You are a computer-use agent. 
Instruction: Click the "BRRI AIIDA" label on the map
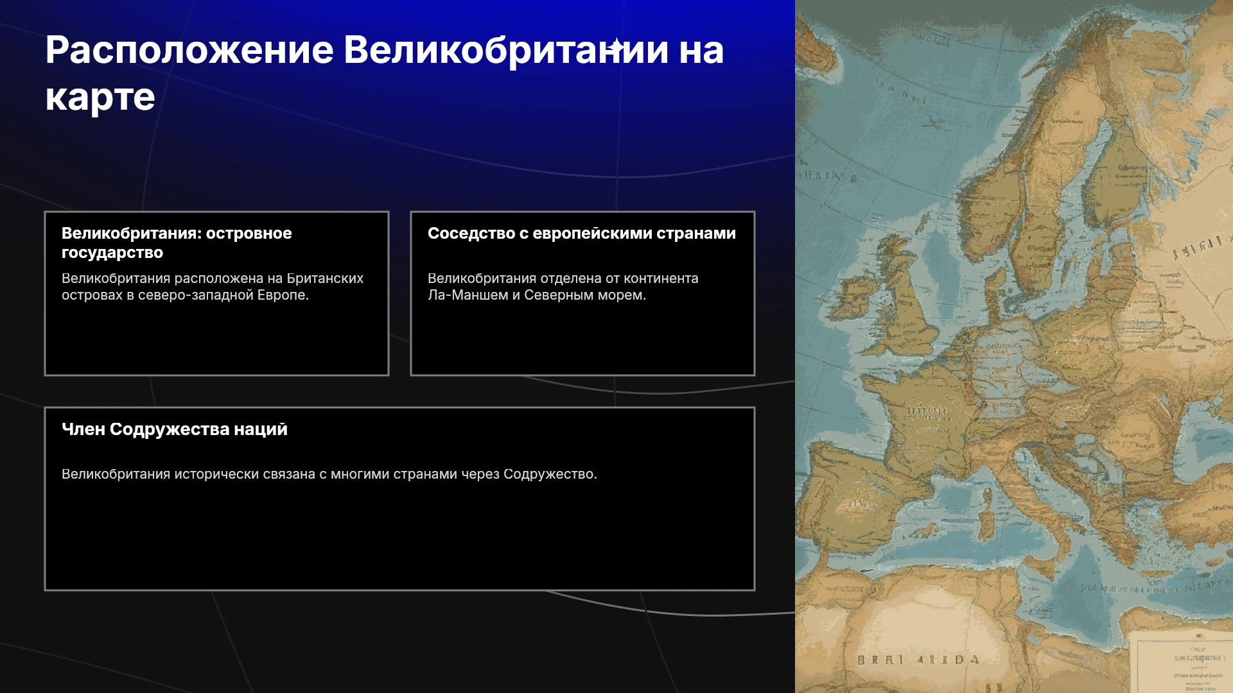pyautogui.click(x=918, y=660)
